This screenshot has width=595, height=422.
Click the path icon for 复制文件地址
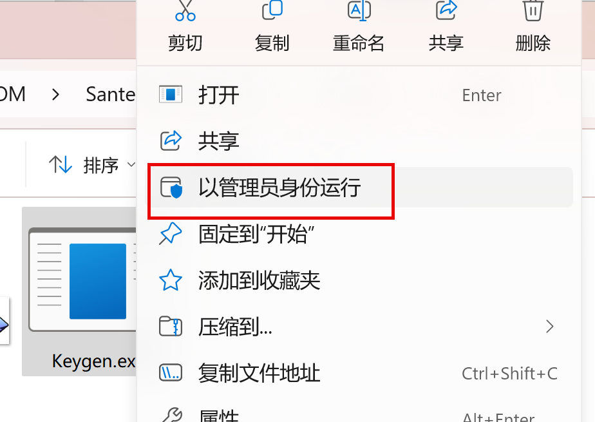(x=171, y=372)
